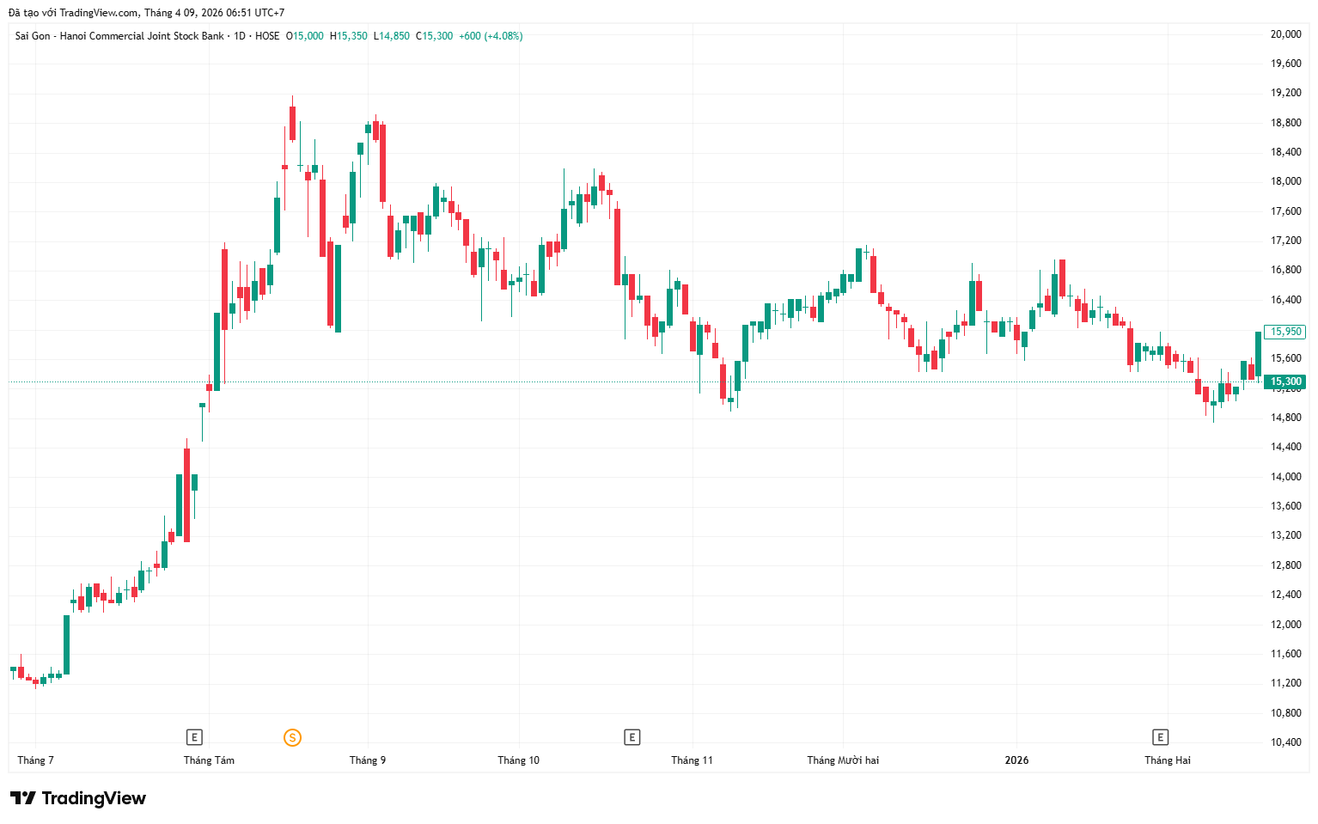Click the green 15,300 current price label
This screenshot has height=824, width=1318.
click(1284, 381)
